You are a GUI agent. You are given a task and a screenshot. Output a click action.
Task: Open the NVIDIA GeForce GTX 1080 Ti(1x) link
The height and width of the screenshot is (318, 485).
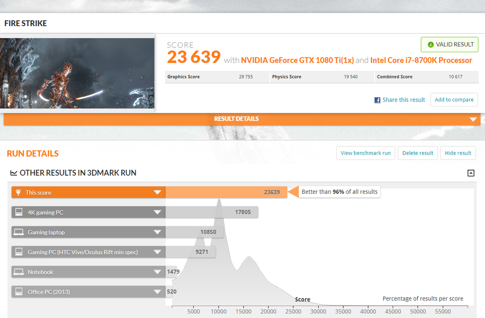297,60
